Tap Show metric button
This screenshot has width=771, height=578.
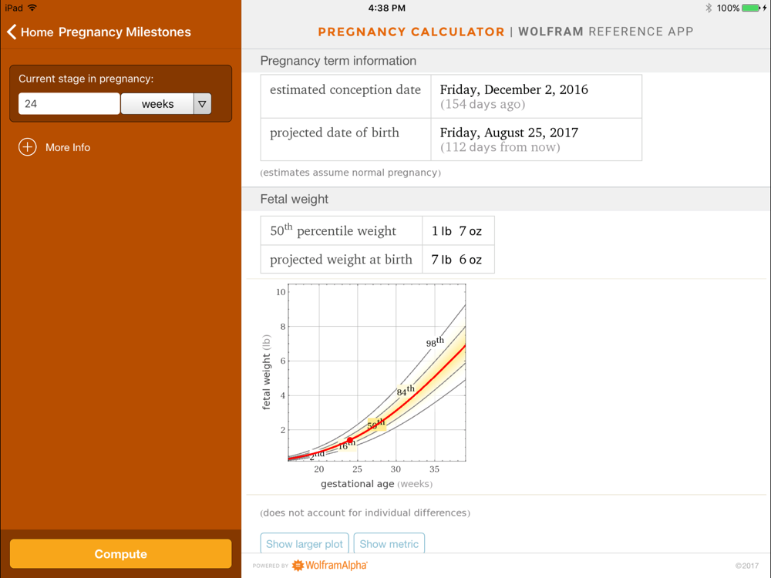(389, 543)
